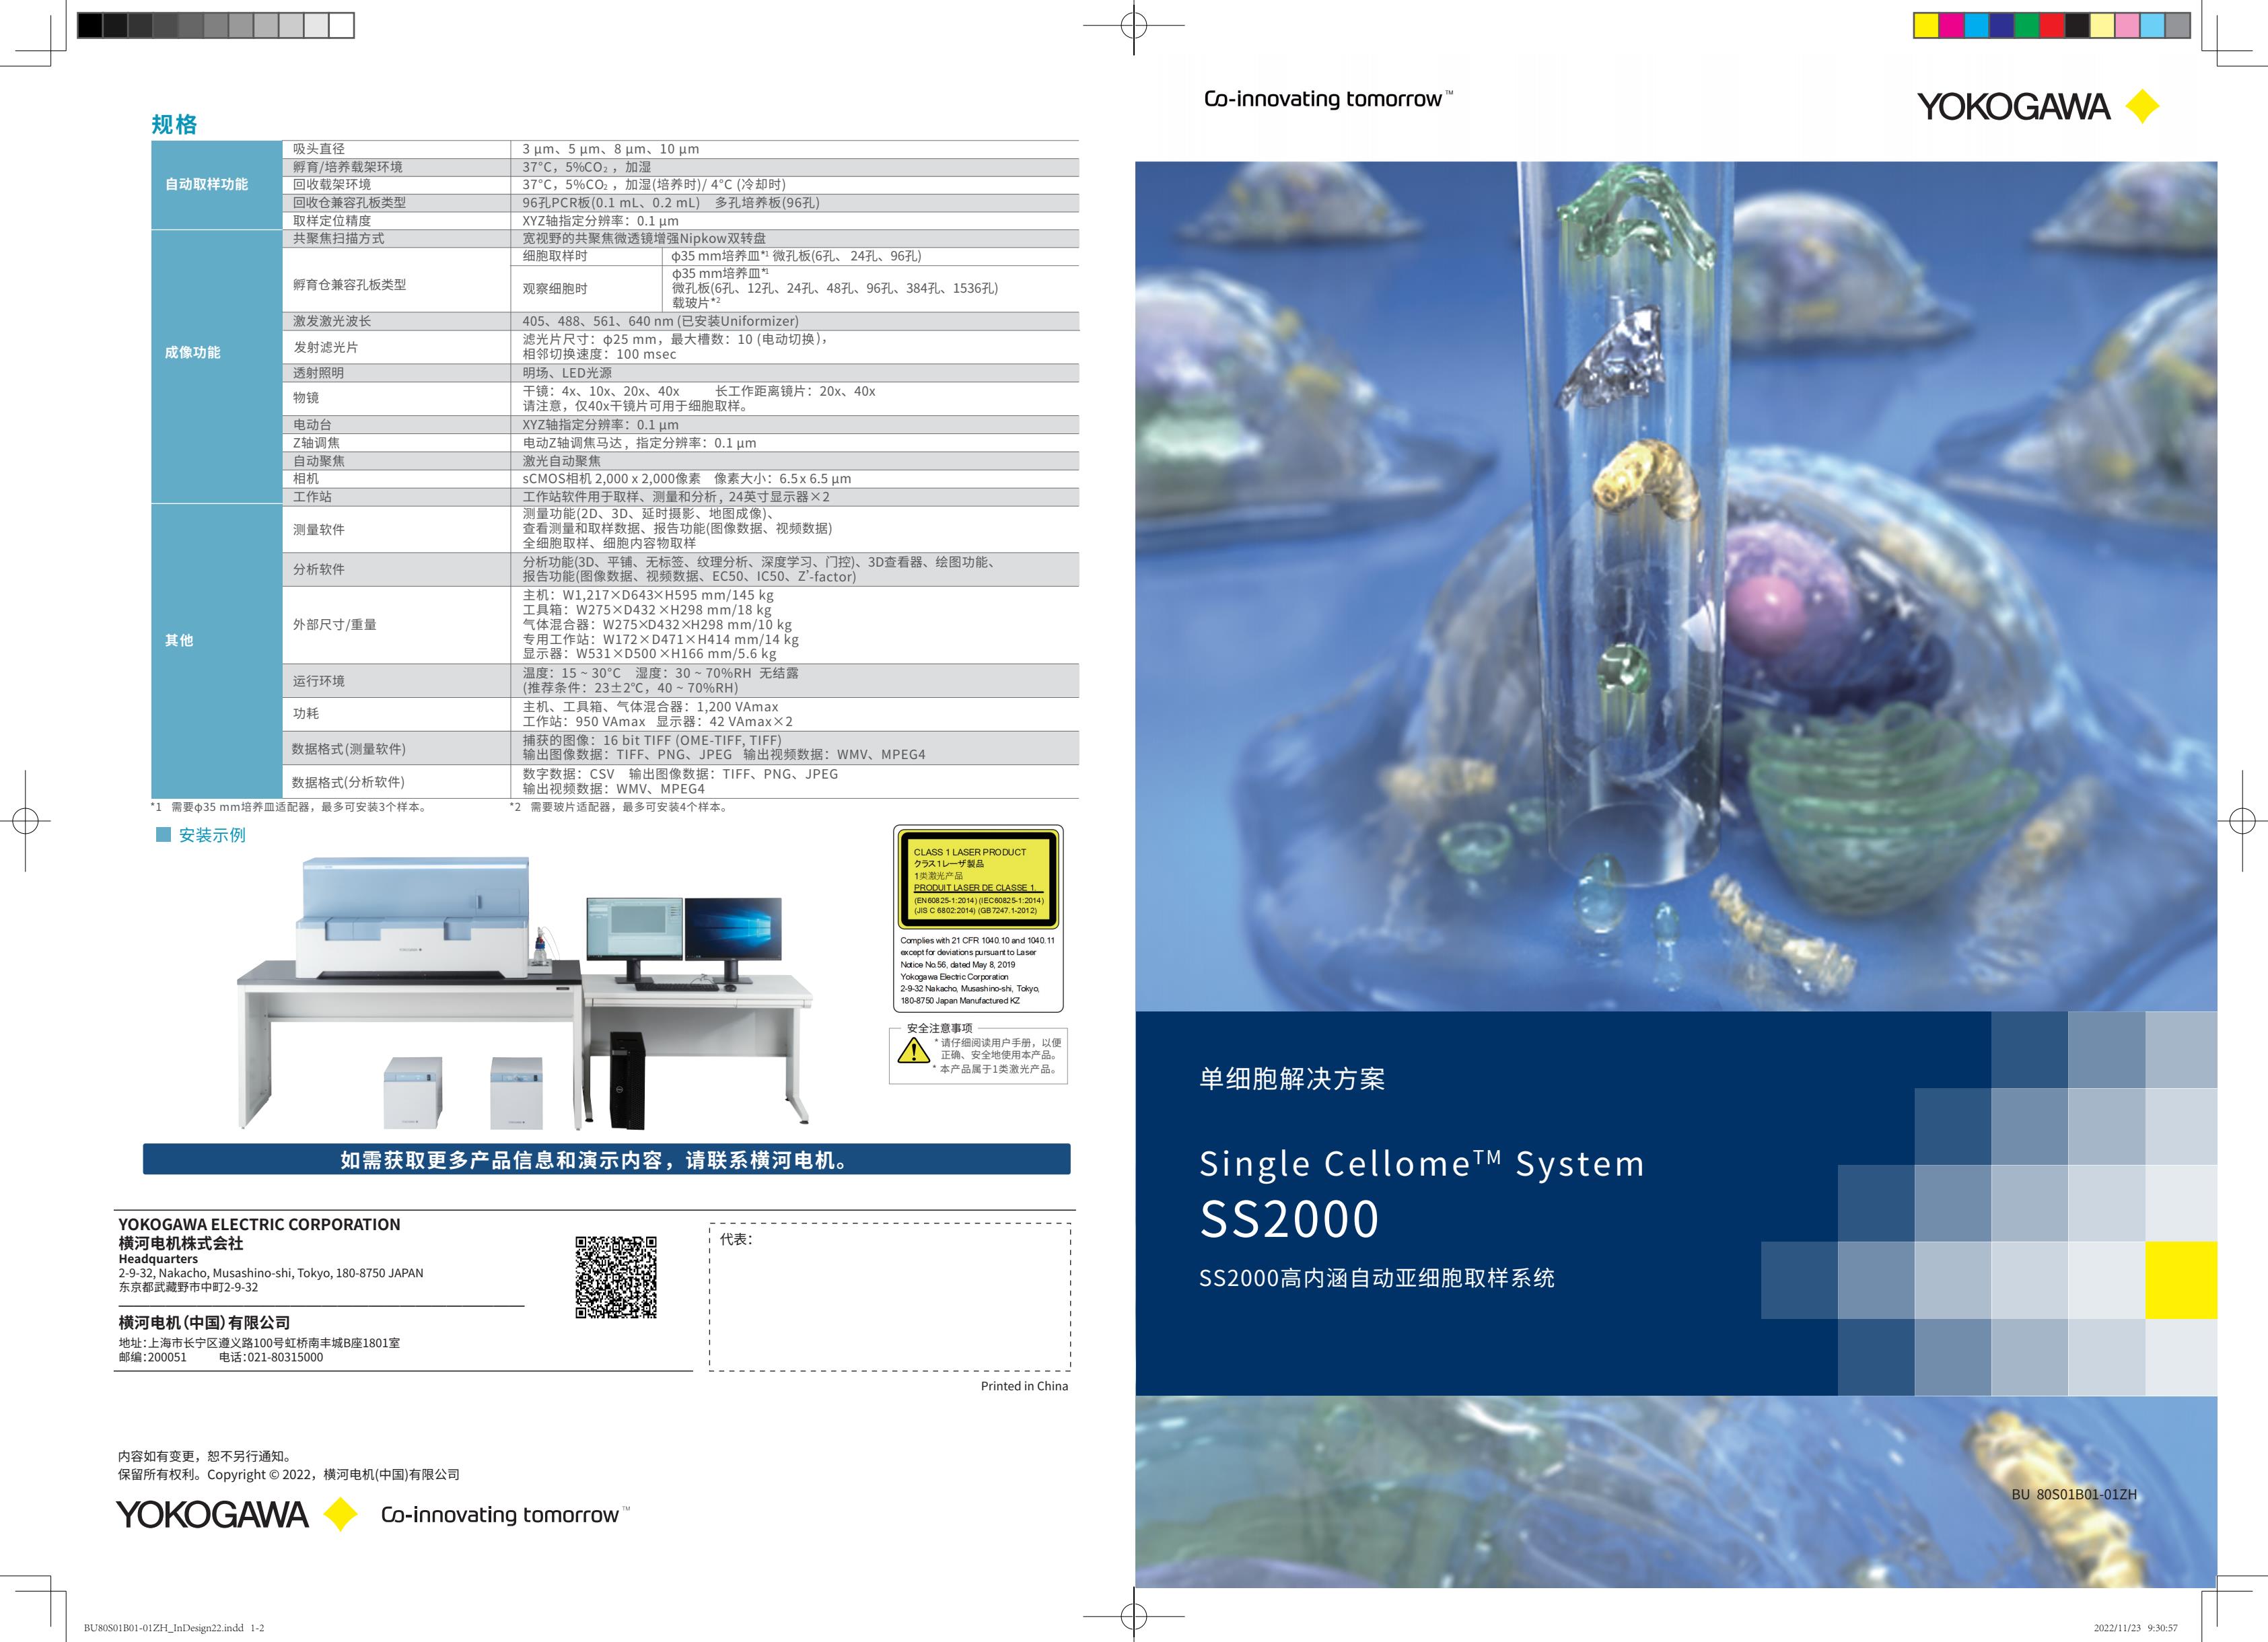Image resolution: width=2268 pixels, height=1642 pixels.
Task: Click inside the dashed 代表 box
Action: click(890, 1296)
